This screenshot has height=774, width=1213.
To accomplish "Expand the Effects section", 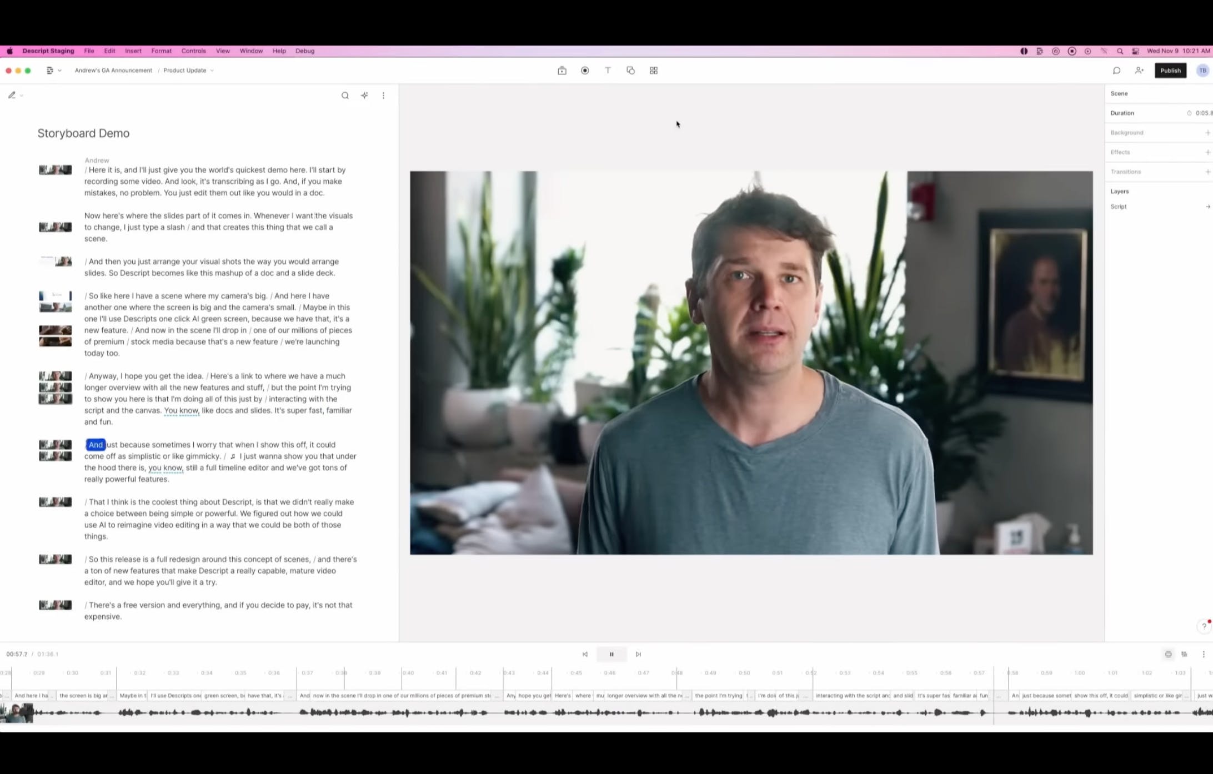I will tap(1207, 152).
